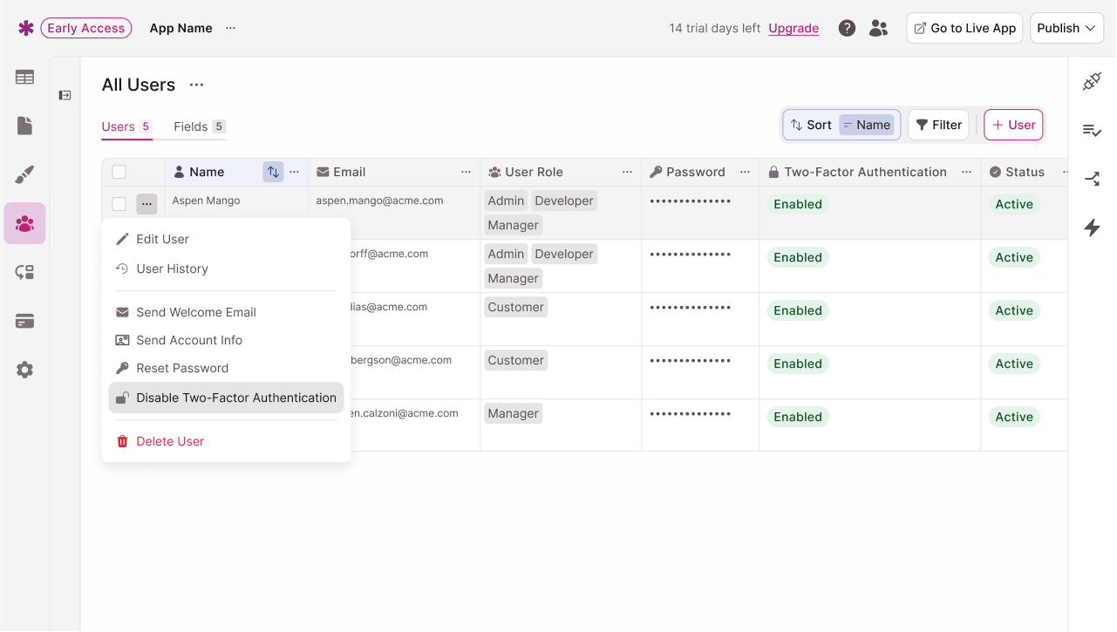
Task: Choose Disable Two-Factor Authentication menu entry
Action: (x=226, y=398)
